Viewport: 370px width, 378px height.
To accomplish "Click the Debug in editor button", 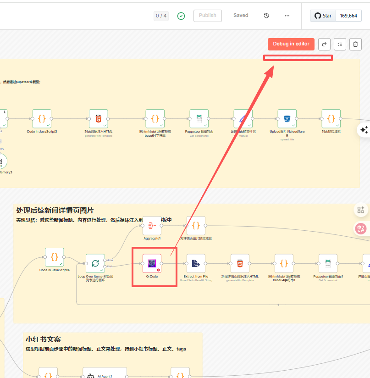I will coord(291,44).
